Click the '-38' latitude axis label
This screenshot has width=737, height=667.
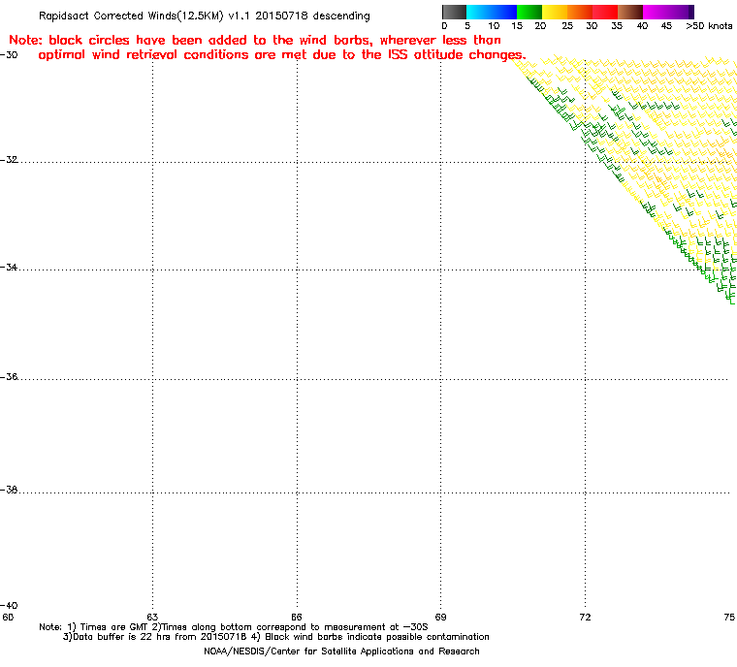pyautogui.click(x=9, y=490)
